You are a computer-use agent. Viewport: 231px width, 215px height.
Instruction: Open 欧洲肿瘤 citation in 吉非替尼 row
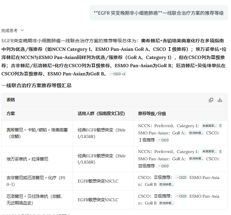[166, 185]
